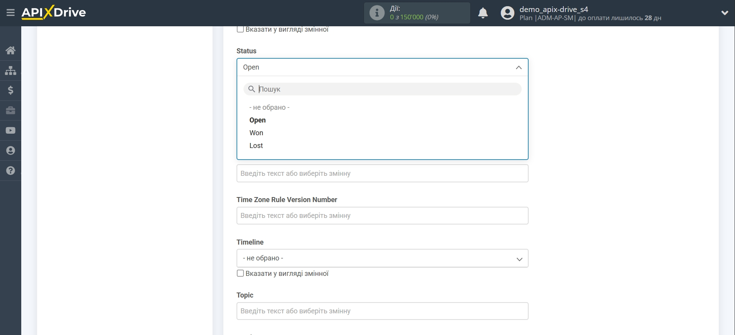Viewport: 735px width, 335px height.
Task: Open the hamburger menu
Action: 10,13
